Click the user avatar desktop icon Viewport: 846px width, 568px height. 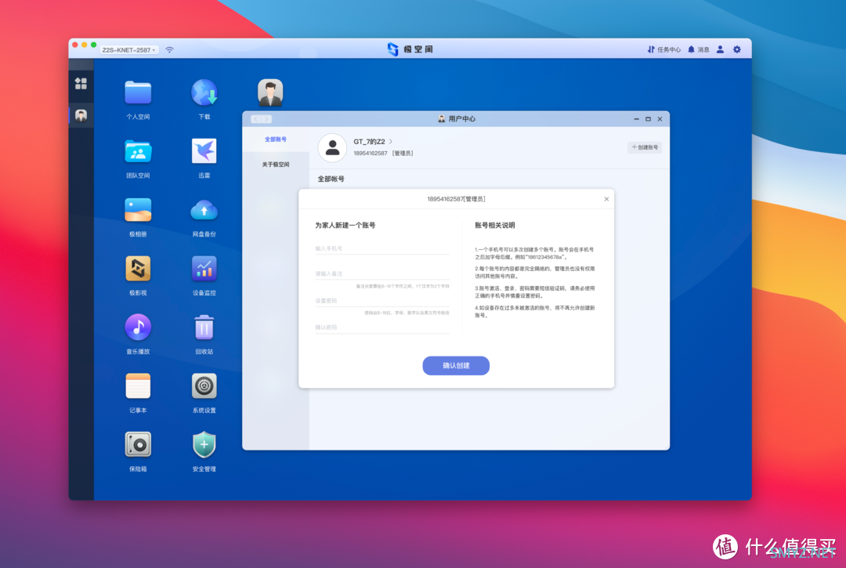pos(270,92)
